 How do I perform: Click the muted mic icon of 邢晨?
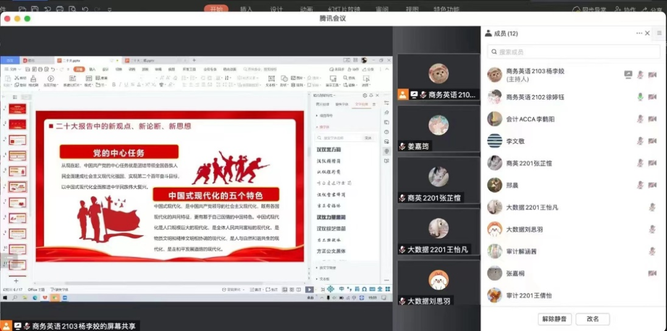(640, 185)
